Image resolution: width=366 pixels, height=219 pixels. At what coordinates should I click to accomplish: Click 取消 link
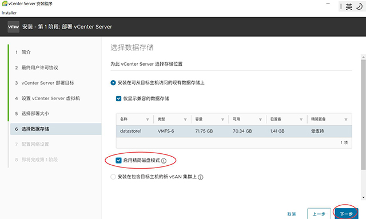coord(292,214)
